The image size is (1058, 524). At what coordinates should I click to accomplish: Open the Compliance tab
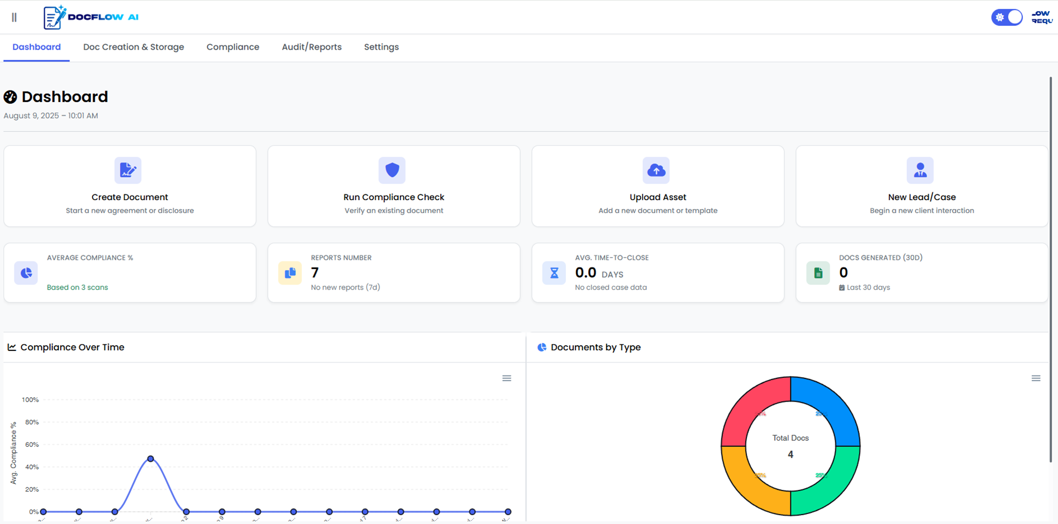(233, 47)
